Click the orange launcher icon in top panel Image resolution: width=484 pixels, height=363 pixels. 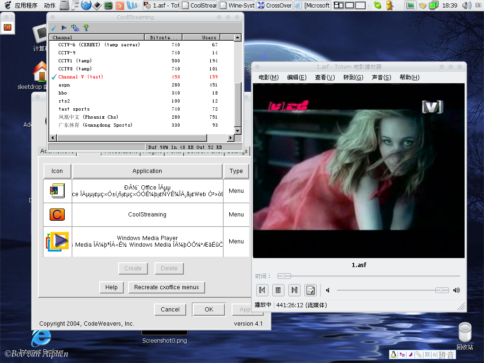(x=120, y=5)
